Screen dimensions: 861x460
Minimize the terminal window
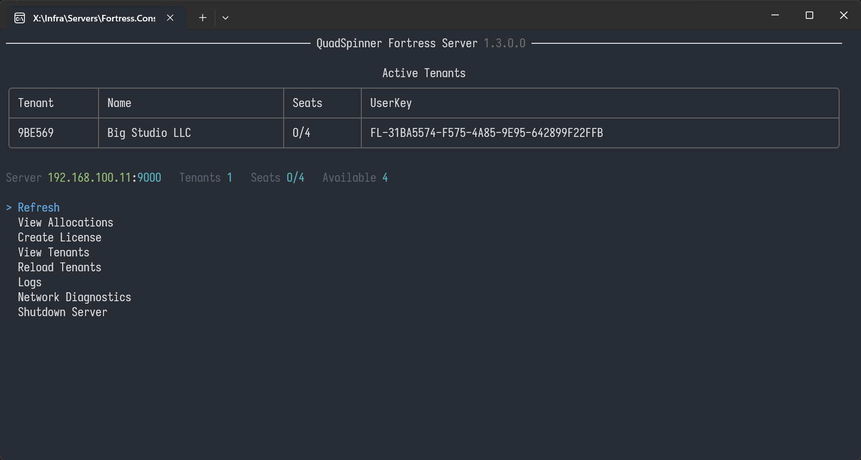tap(775, 15)
